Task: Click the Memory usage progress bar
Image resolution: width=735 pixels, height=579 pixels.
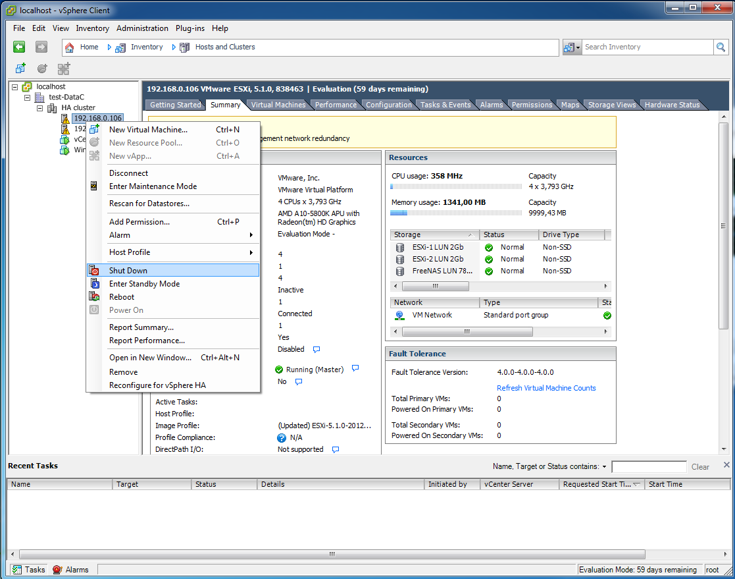Action: 456,213
